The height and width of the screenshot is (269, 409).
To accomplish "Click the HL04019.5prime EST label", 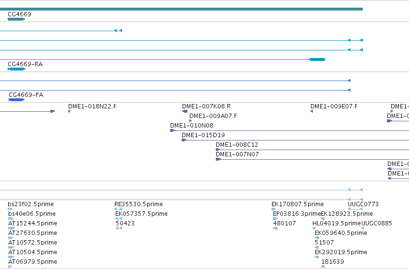I will (336, 223).
